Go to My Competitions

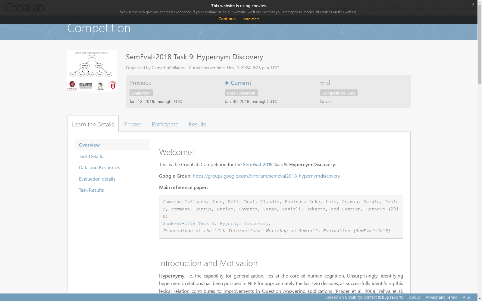[387, 8]
